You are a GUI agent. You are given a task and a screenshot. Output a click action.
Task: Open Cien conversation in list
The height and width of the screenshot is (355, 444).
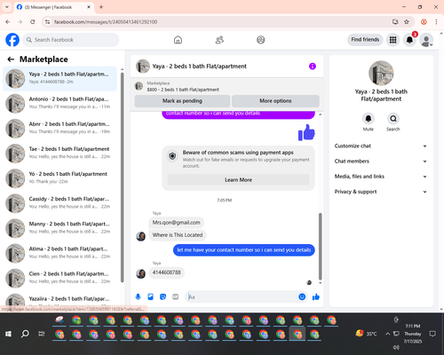[59, 278]
